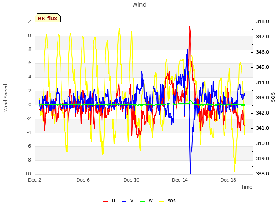Click the left-axis value '6'
The height and width of the screenshot is (209, 279).
point(30,63)
